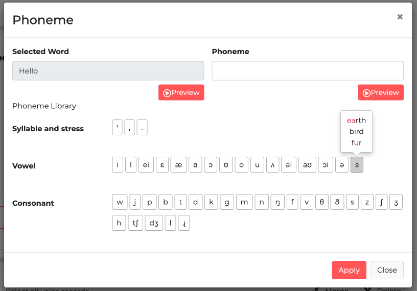
Task: Select the ð consonant phoneme
Action: click(x=337, y=202)
